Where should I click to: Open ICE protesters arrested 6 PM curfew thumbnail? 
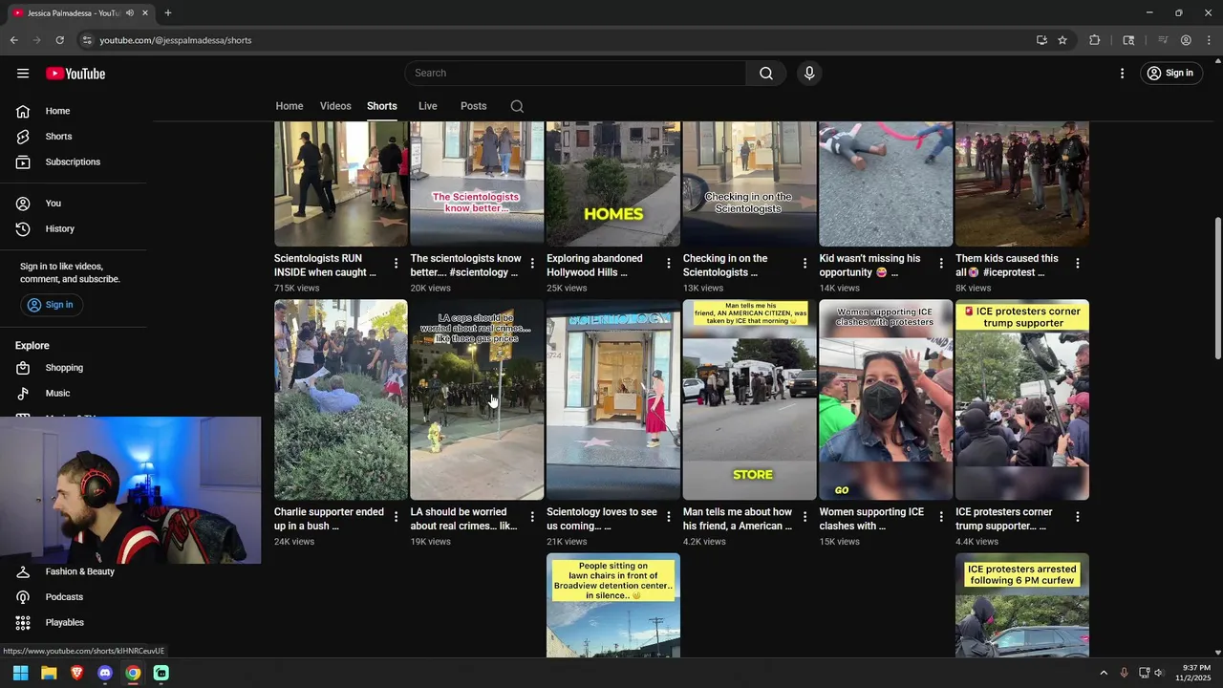[x=1022, y=606]
